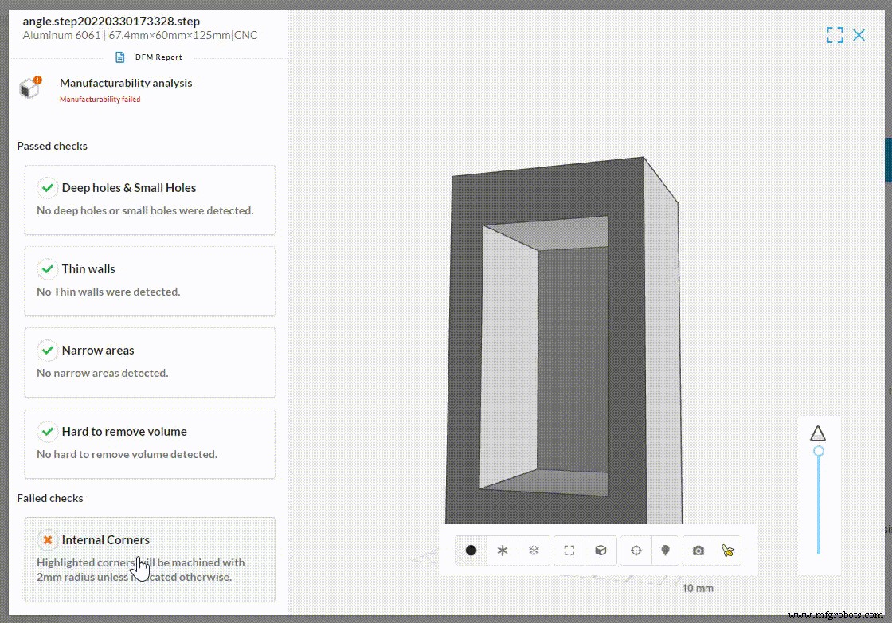Click the manufacturability cube icon with warning badge

29,88
